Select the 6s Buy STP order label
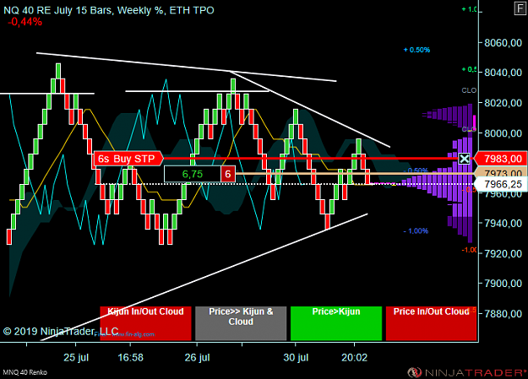This screenshot has width=528, height=379. [128, 159]
